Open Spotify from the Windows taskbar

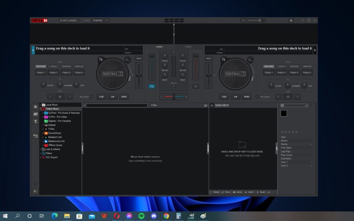click(x=141, y=216)
